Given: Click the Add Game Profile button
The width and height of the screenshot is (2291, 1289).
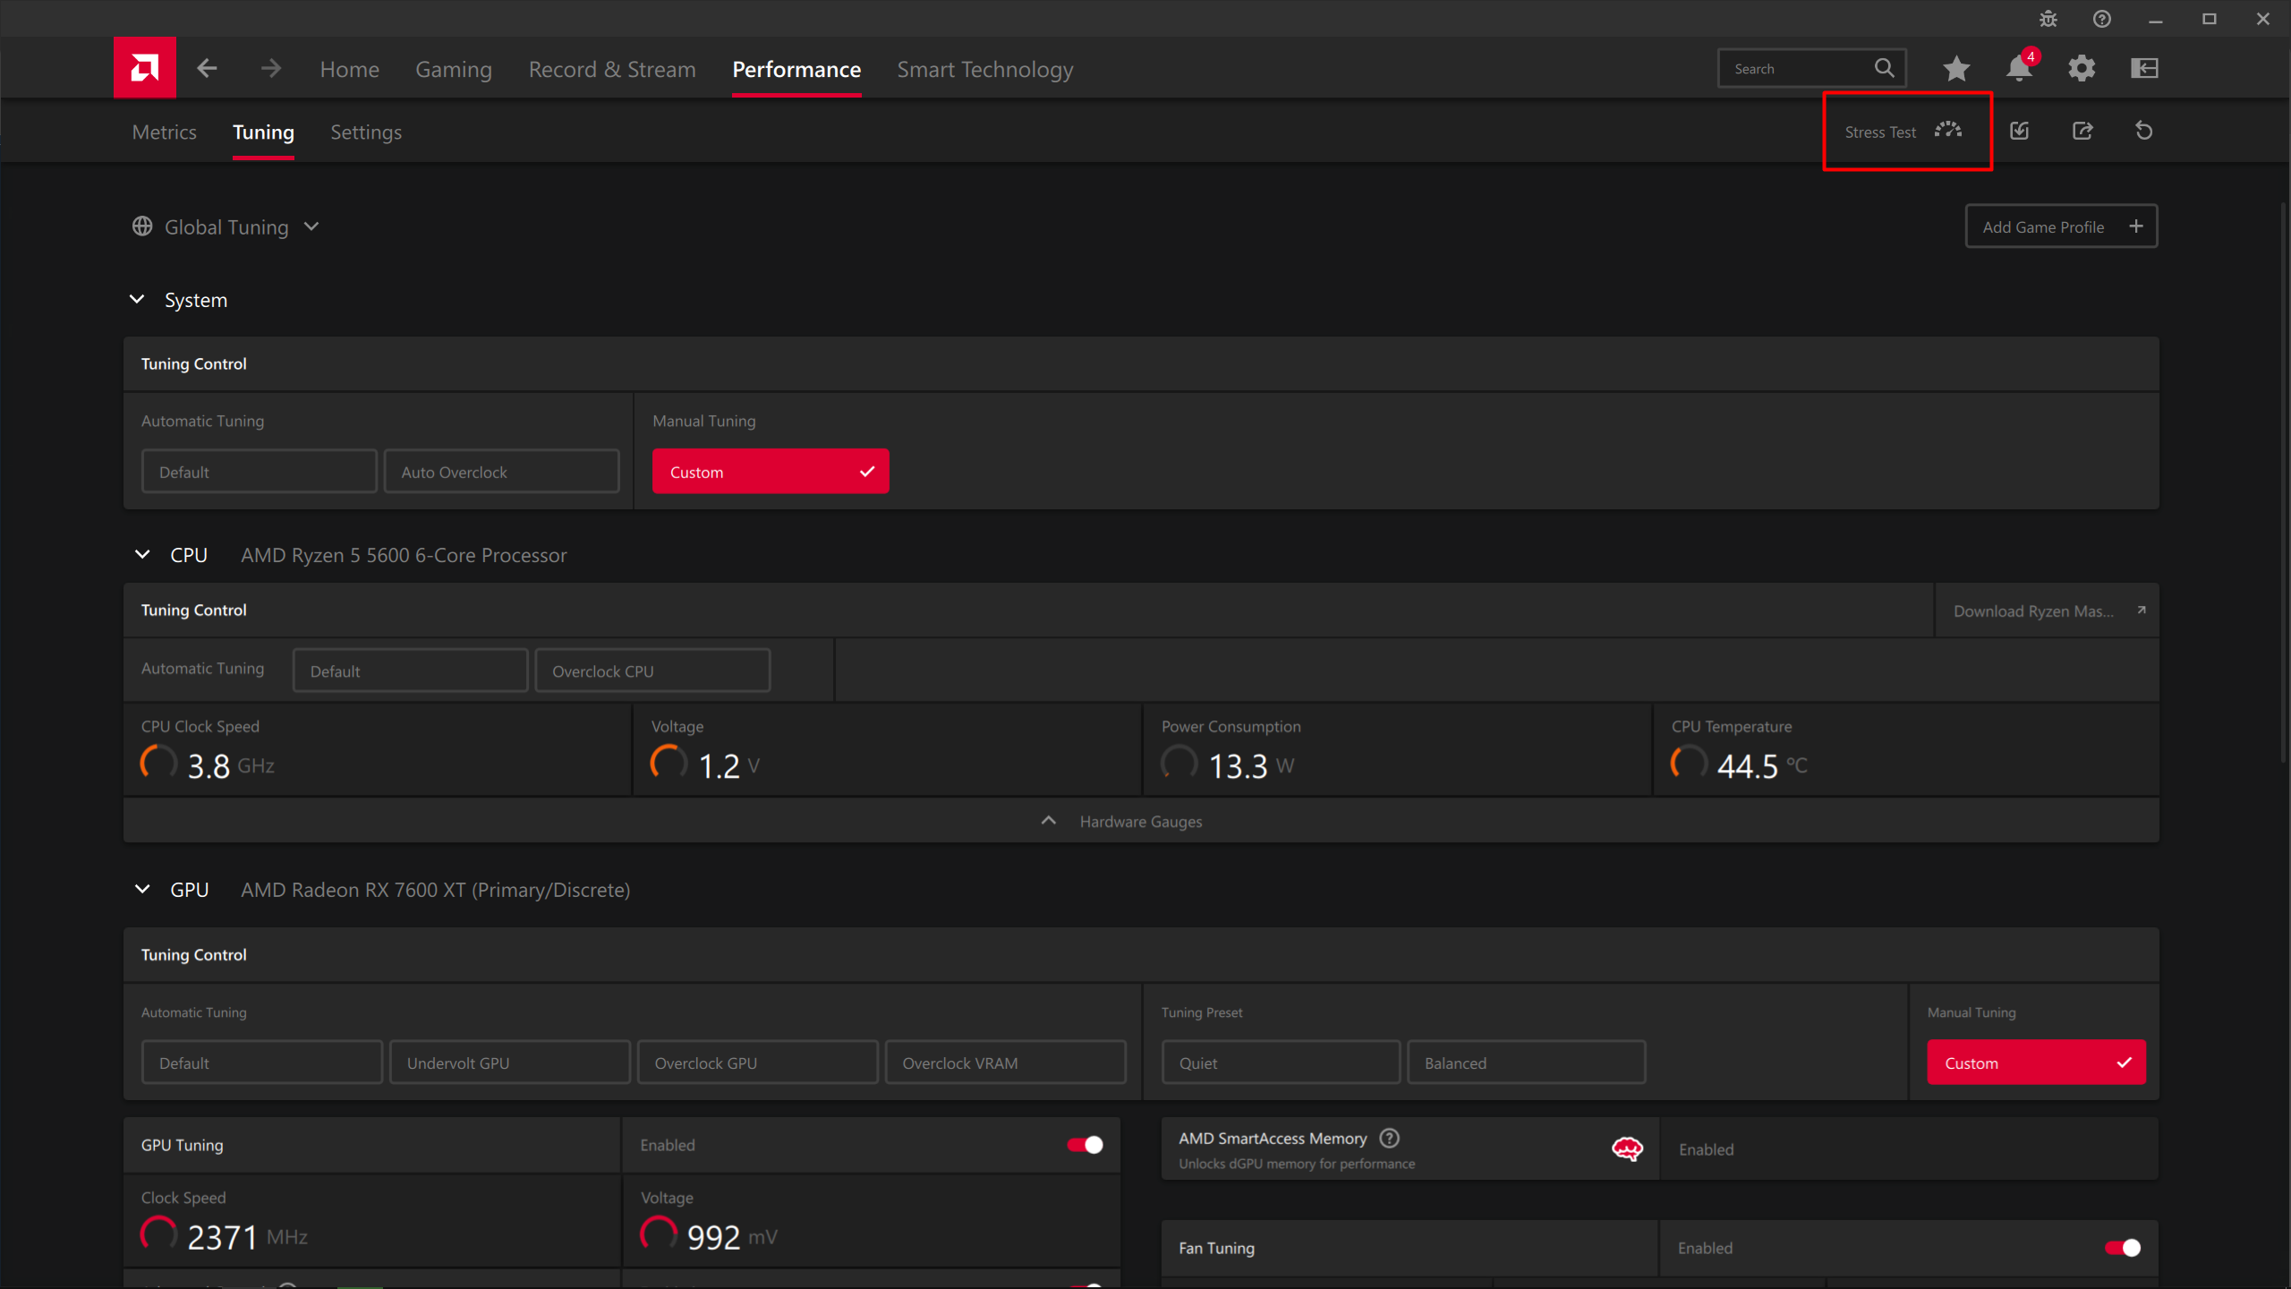Looking at the screenshot, I should tap(2060, 226).
